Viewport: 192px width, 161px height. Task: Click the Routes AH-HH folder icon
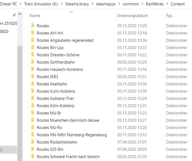(x=33, y=33)
